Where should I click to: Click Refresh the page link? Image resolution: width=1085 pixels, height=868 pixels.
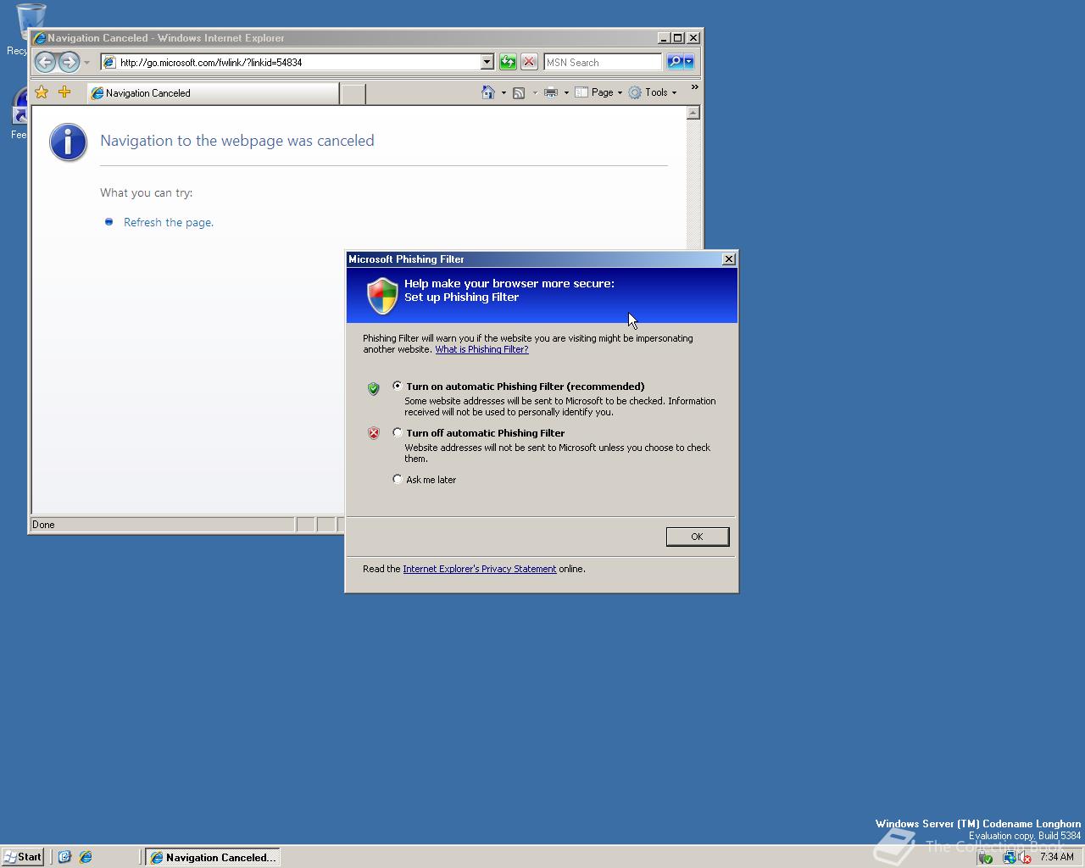click(169, 222)
